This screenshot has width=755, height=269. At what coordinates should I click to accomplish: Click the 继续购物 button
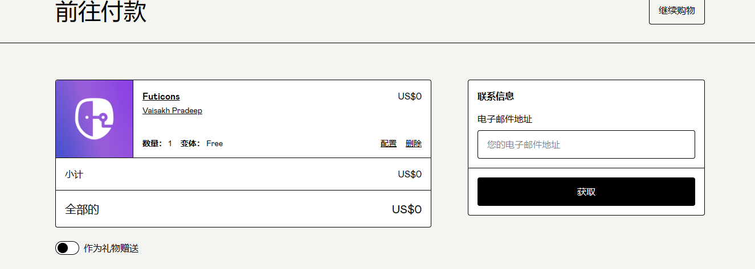676,11
